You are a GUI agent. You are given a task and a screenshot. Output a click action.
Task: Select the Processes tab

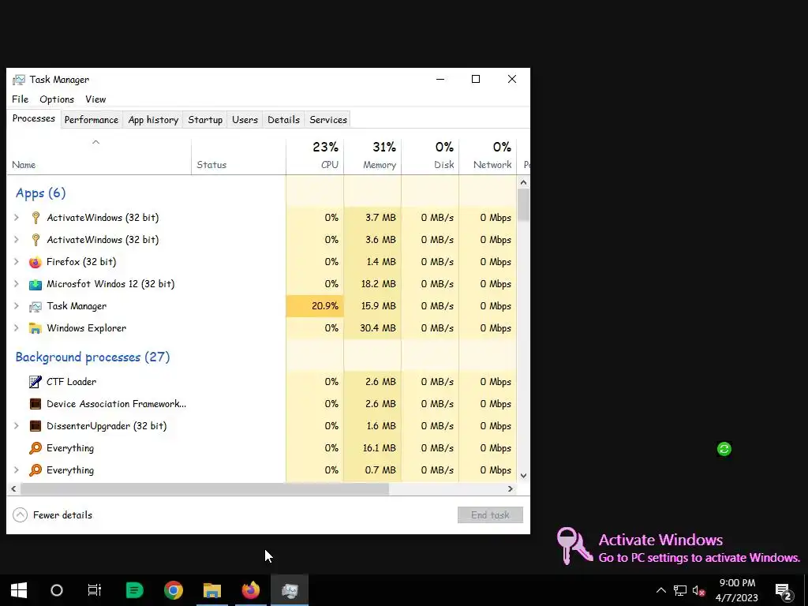point(33,118)
